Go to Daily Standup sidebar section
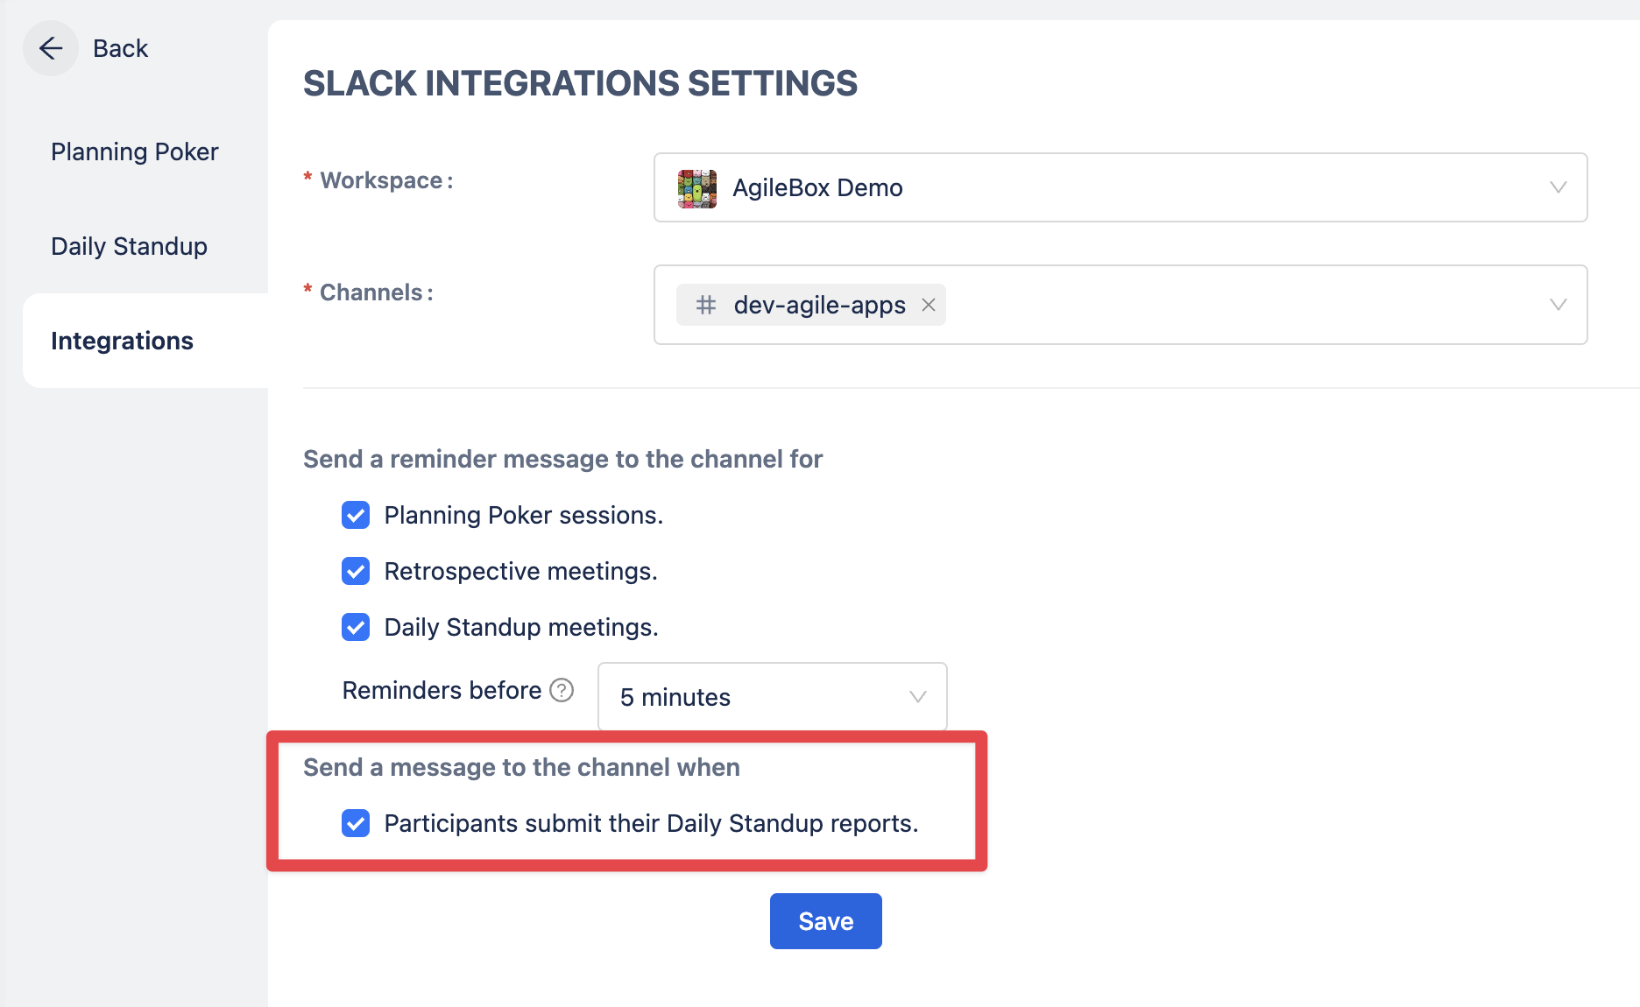 [x=129, y=246]
